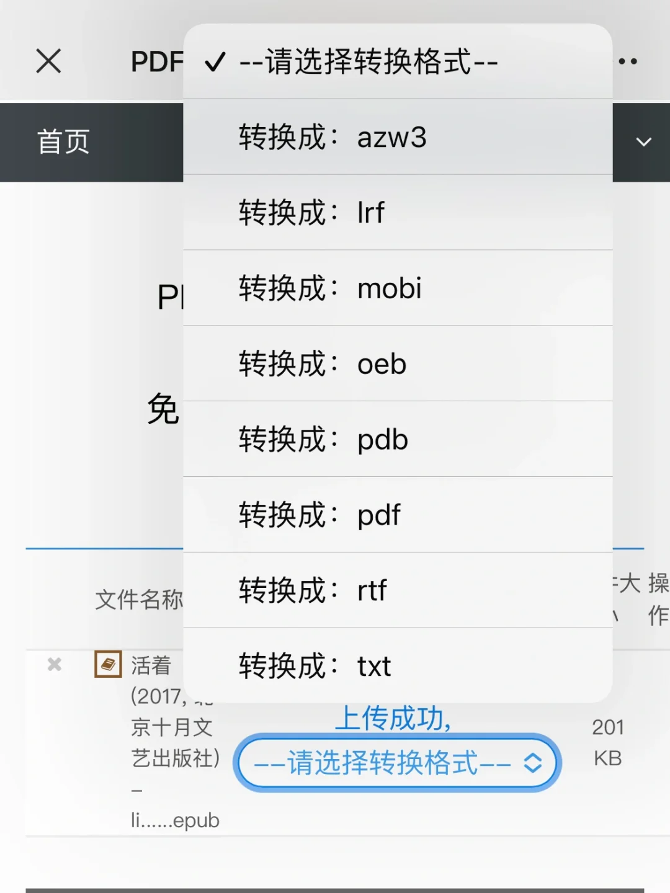Choose convert to lrf option
This screenshot has height=893, width=670.
[x=398, y=213]
